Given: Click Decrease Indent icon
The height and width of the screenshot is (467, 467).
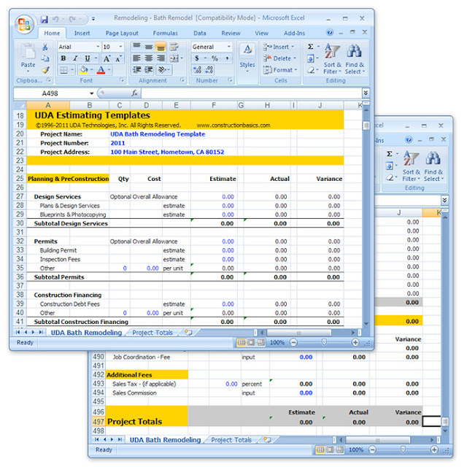Looking at the screenshot, I should click(x=136, y=70).
